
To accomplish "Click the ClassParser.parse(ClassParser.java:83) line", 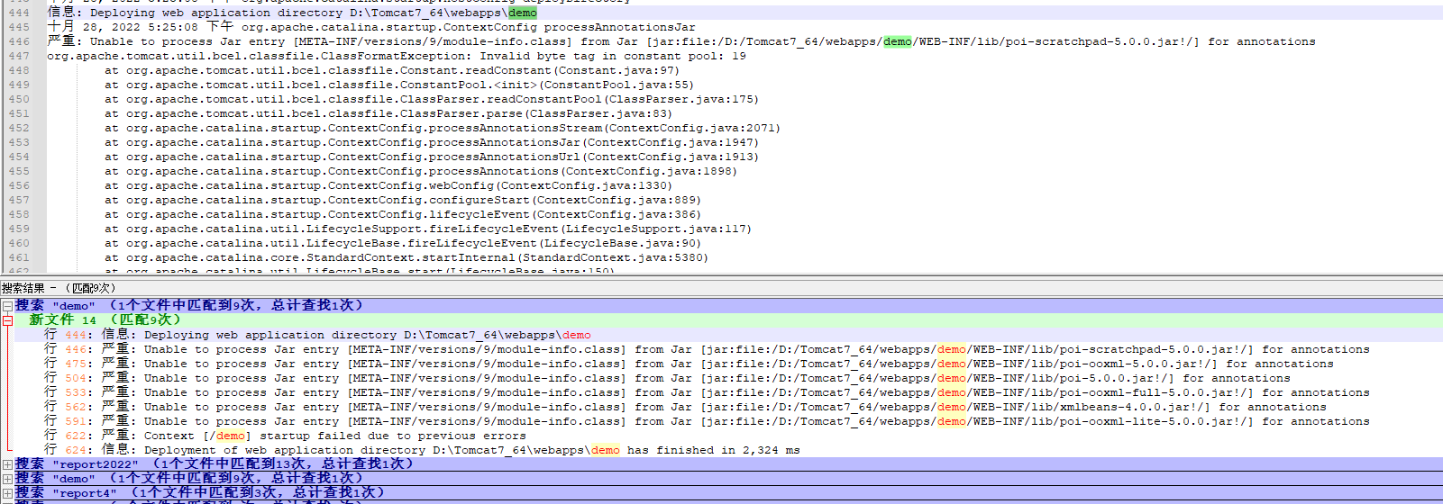I will (x=388, y=113).
